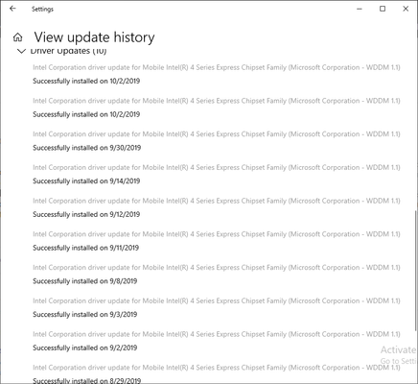
Task: Open Intel driver update installed 9/14/2019
Action: pos(217,167)
